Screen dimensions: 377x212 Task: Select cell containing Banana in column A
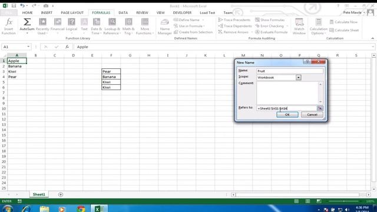point(17,66)
